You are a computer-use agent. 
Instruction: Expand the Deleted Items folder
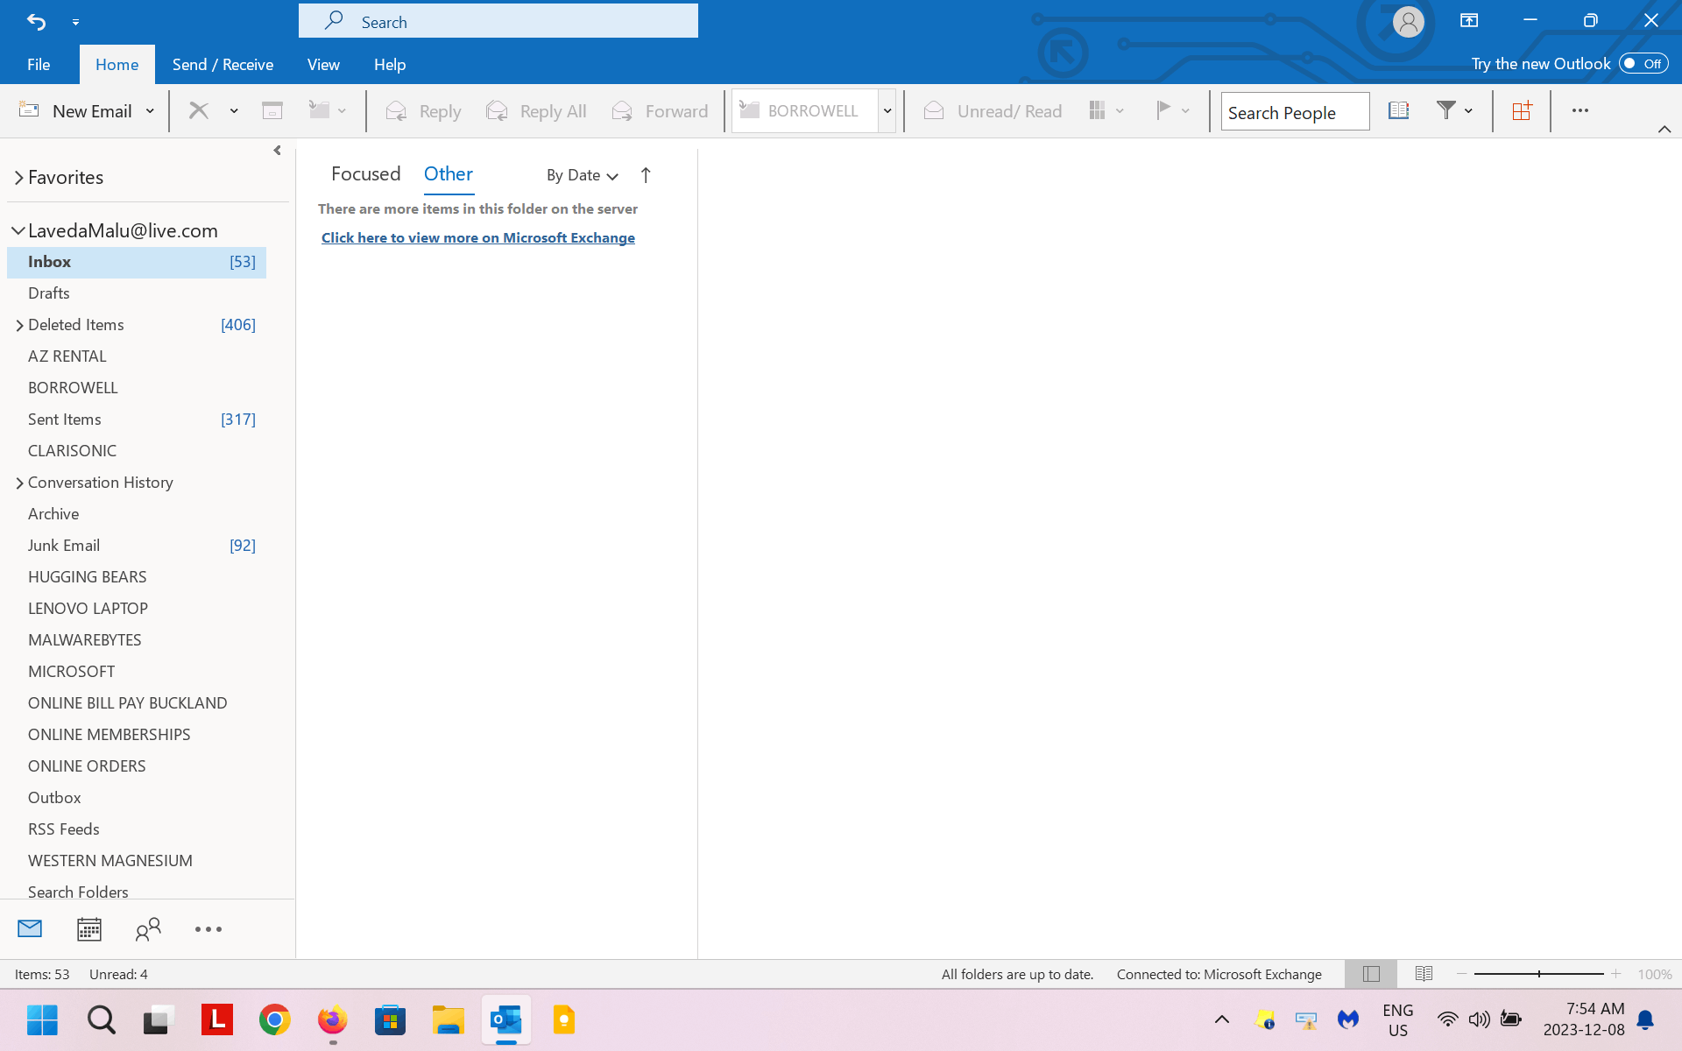click(19, 325)
